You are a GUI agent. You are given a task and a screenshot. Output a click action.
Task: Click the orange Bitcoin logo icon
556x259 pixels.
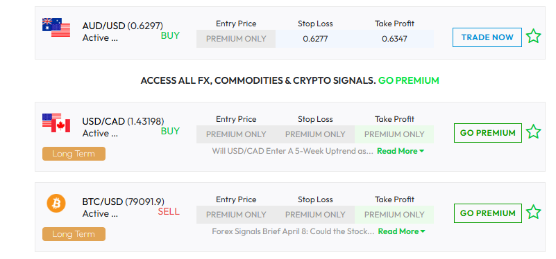[x=56, y=204]
